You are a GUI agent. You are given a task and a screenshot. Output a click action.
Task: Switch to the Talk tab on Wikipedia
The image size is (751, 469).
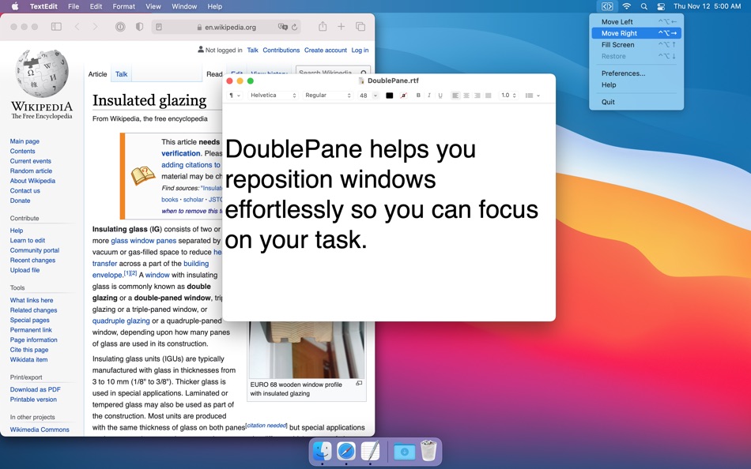pyautogui.click(x=121, y=74)
